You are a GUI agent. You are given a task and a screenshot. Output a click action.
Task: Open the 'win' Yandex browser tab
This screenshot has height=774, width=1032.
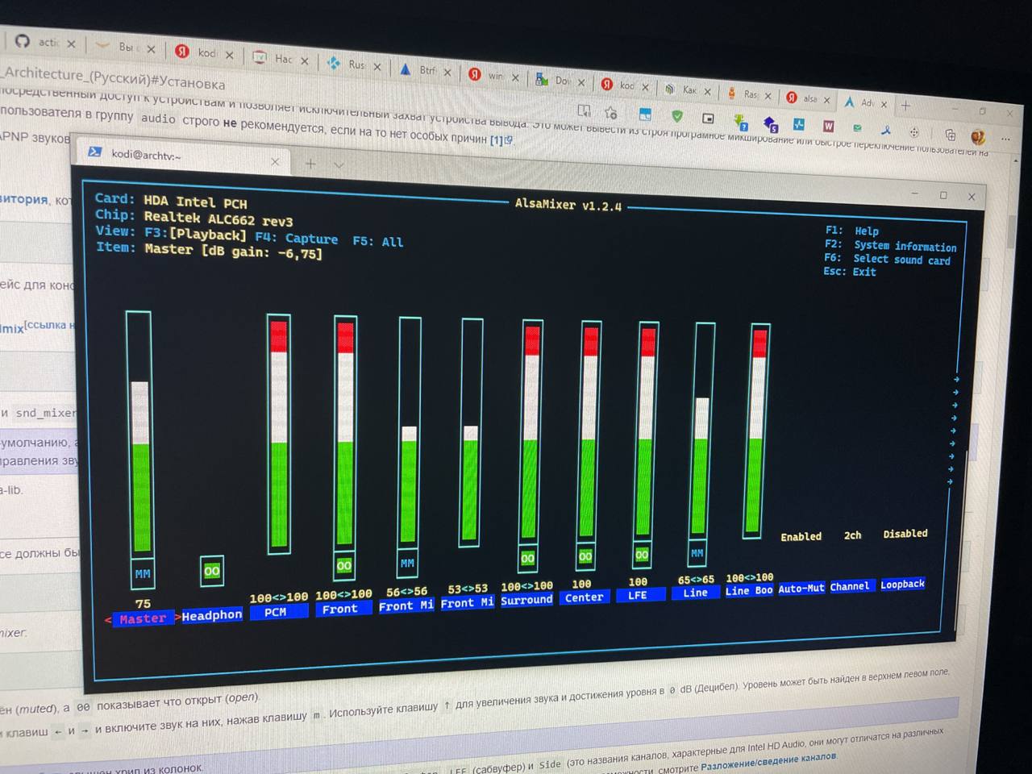click(x=493, y=76)
